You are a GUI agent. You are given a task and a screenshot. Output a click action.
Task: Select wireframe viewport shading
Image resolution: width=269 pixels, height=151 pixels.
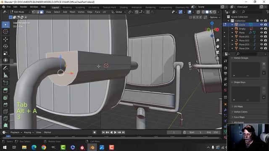pos(203,12)
